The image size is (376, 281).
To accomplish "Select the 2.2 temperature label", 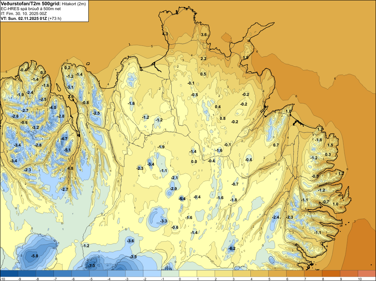I will 203,59.
